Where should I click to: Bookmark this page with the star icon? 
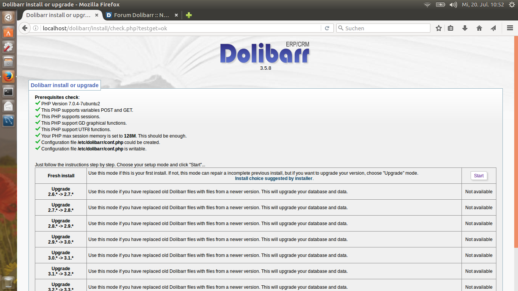439,28
